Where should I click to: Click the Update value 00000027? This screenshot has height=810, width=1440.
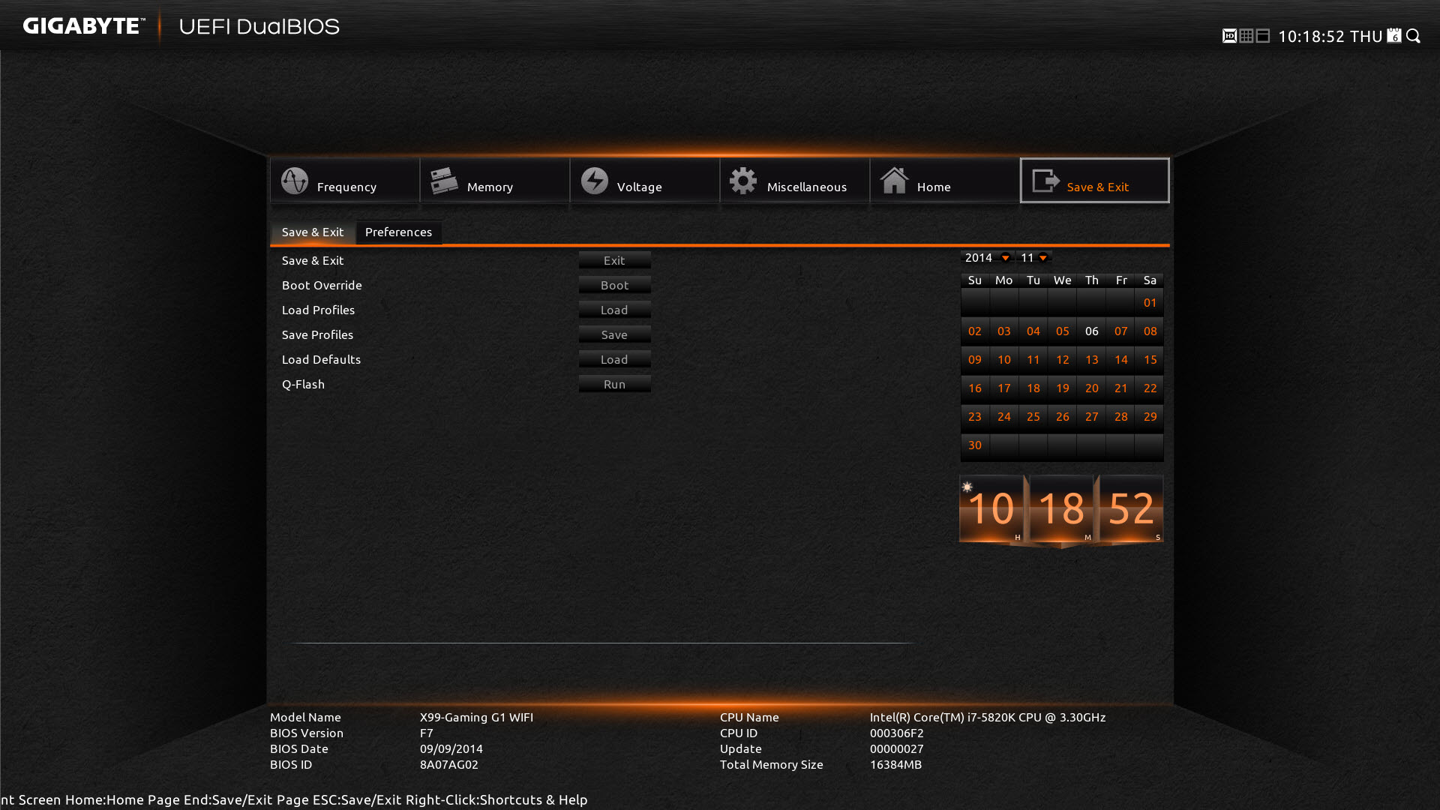click(x=896, y=748)
